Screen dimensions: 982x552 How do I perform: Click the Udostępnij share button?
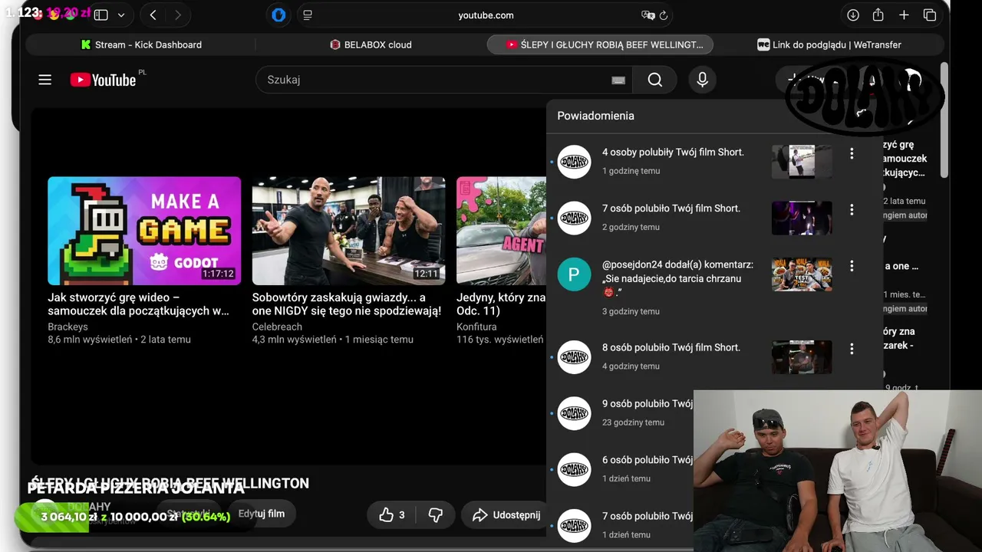[506, 515]
